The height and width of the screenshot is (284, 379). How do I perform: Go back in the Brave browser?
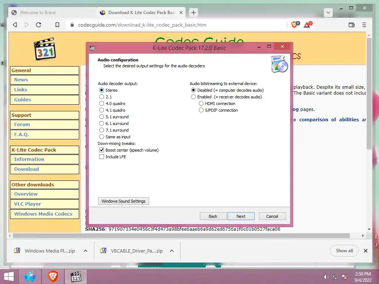tap(15, 25)
